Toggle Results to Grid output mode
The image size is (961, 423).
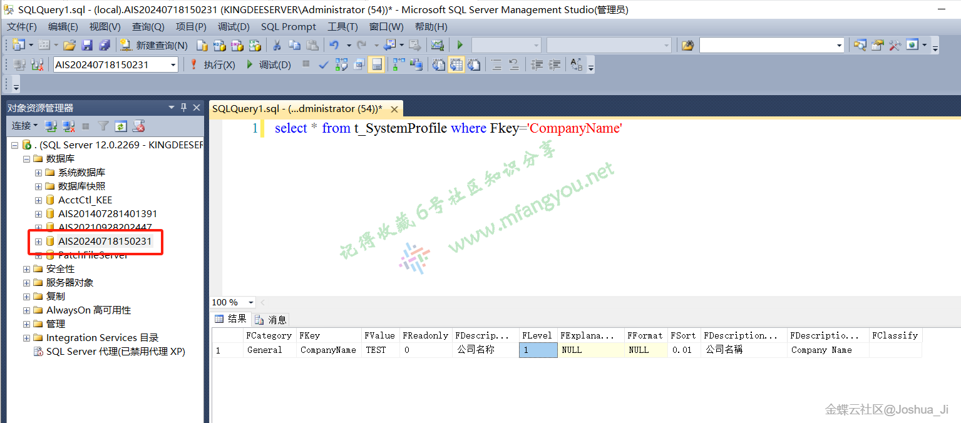456,64
